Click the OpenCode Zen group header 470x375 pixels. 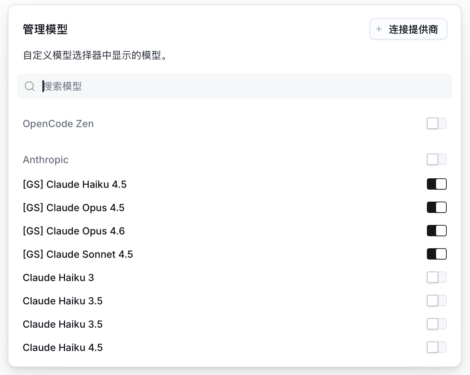pyautogui.click(x=58, y=124)
